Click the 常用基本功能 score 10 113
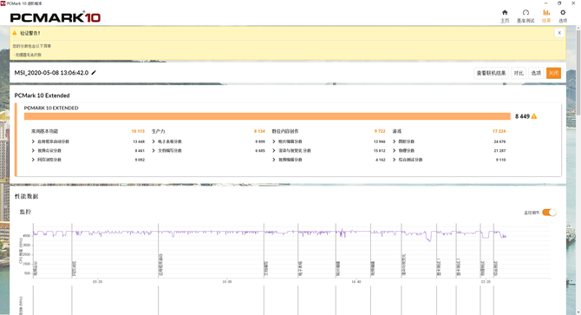The width and height of the screenshot is (581, 315). (x=138, y=131)
